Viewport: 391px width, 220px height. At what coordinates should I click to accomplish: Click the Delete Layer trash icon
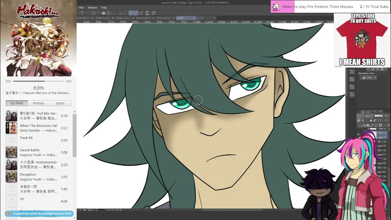[388, 125]
